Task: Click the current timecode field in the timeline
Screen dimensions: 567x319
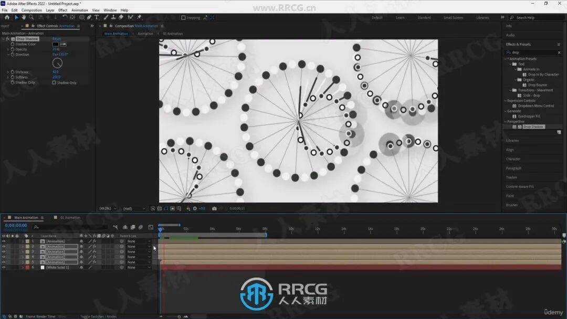Action: tap(16, 226)
